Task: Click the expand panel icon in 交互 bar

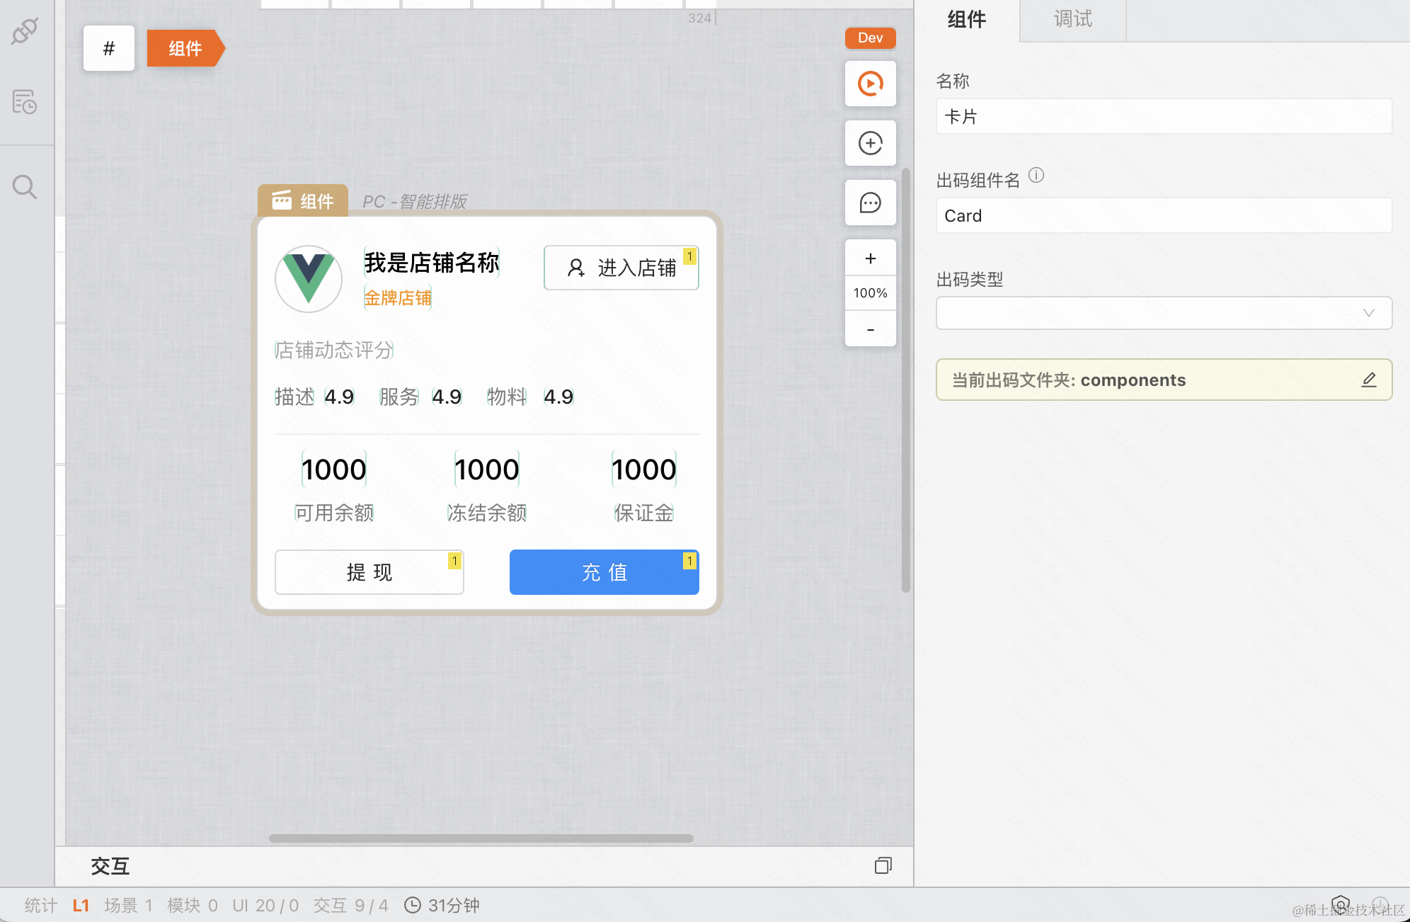Action: (883, 865)
